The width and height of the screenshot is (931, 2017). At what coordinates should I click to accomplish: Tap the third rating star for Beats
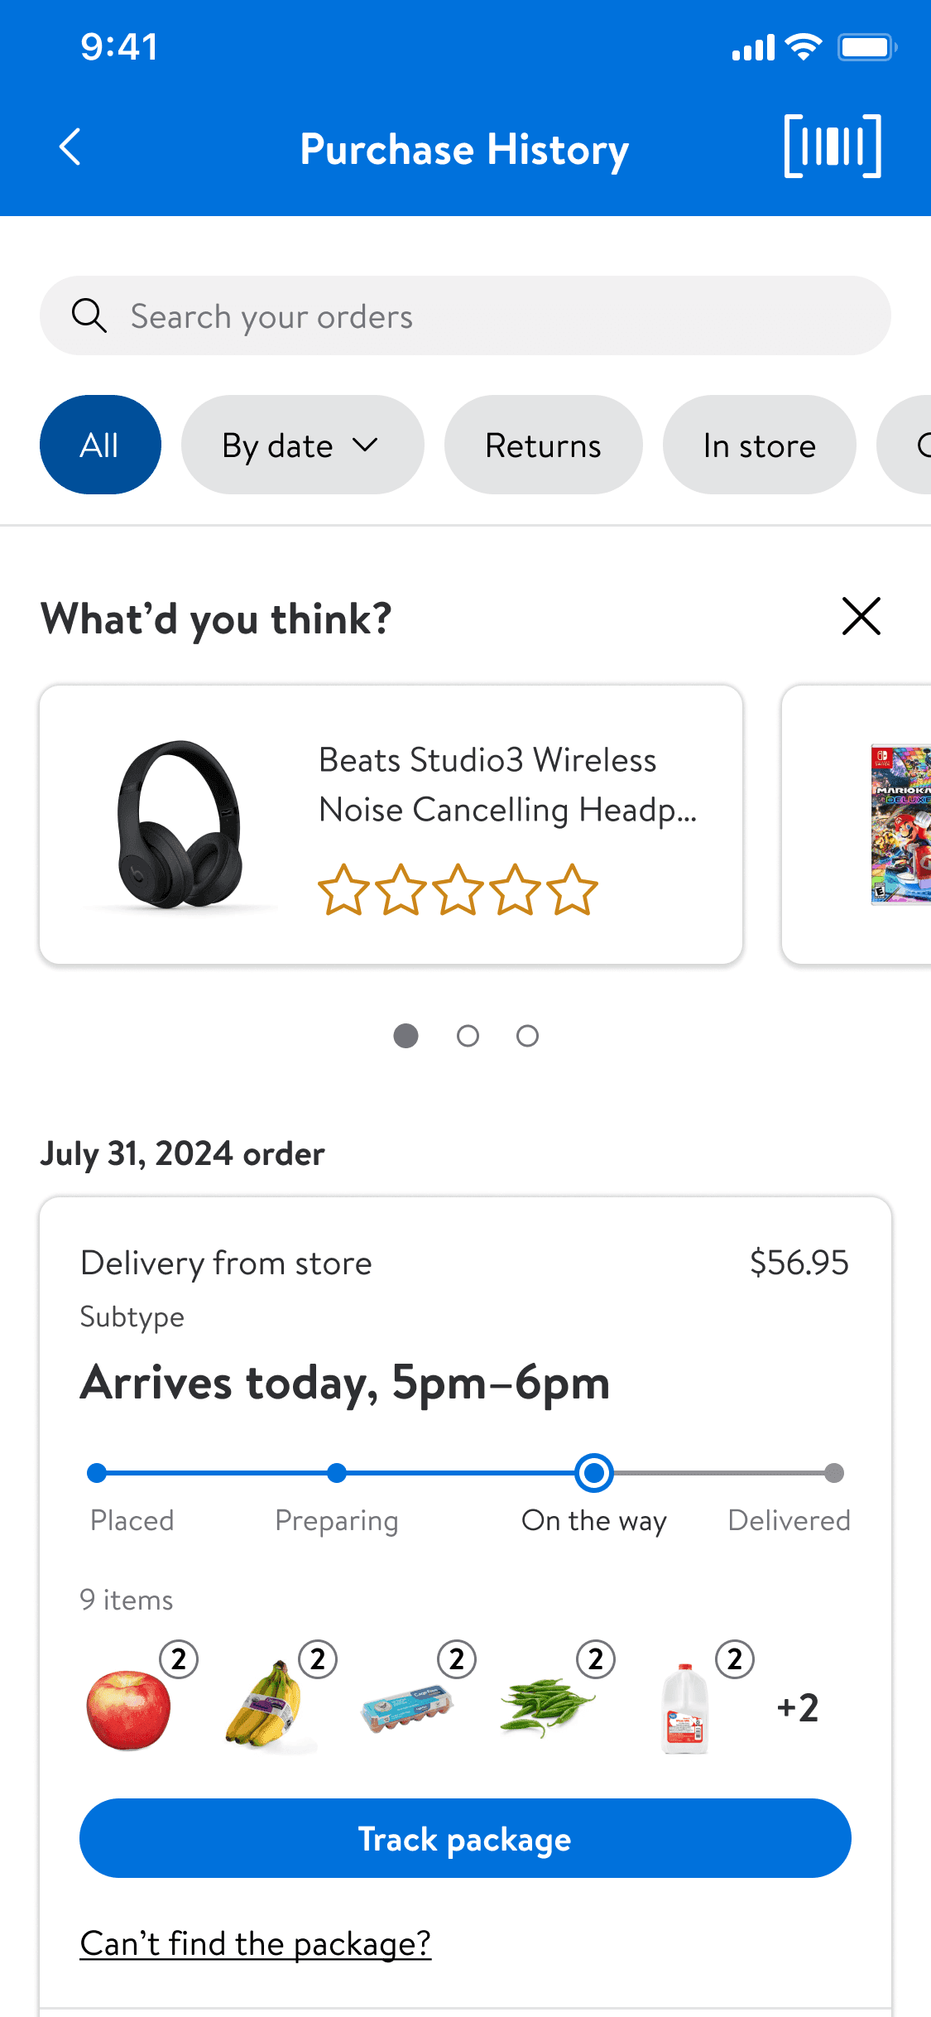458,890
